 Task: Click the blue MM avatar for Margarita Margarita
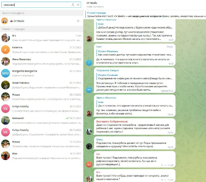coord(6,73)
